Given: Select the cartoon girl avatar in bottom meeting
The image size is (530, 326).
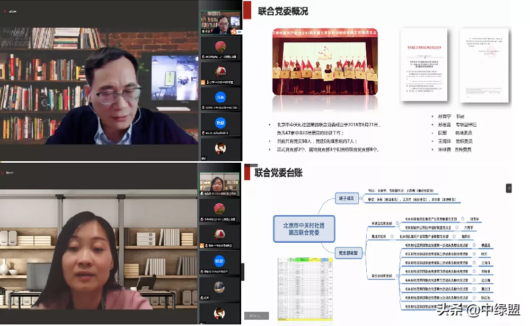Looking at the screenshot, I should tap(219, 313).
